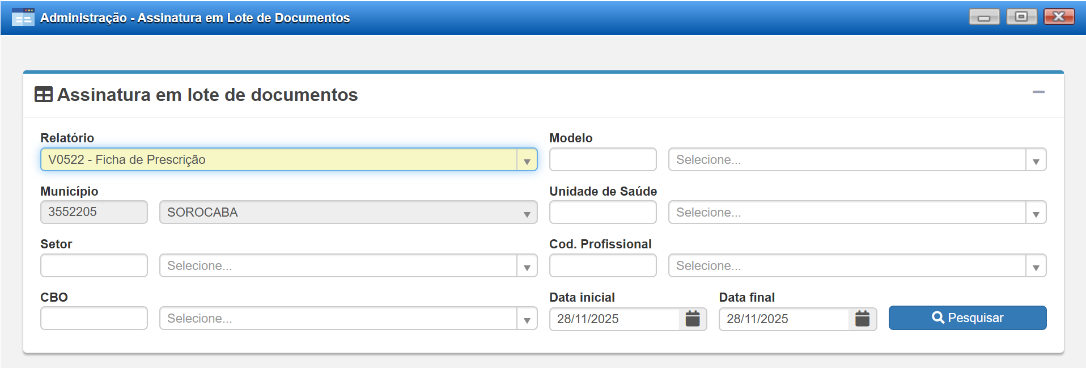The image size is (1086, 368).
Task: Expand the Cod. Profissional dropdown
Action: pyautogui.click(x=1035, y=267)
